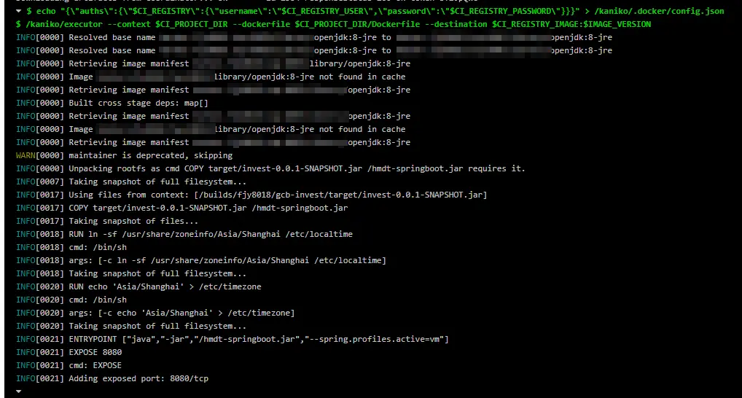Select the /kaniko/executor command line
Viewport: 742px width, 398px height.
[333, 24]
